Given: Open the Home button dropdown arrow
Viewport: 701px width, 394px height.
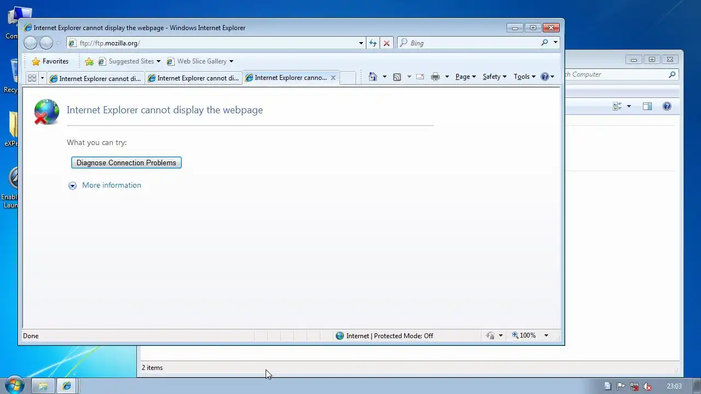Looking at the screenshot, I should coord(384,77).
